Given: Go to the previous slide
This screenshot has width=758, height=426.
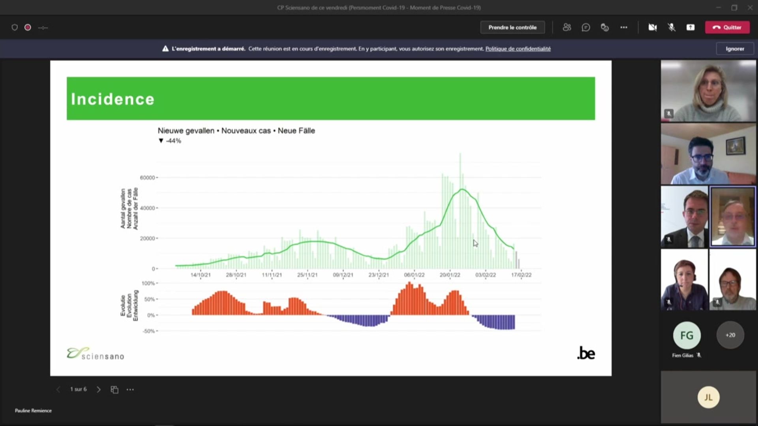Looking at the screenshot, I should tap(58, 390).
